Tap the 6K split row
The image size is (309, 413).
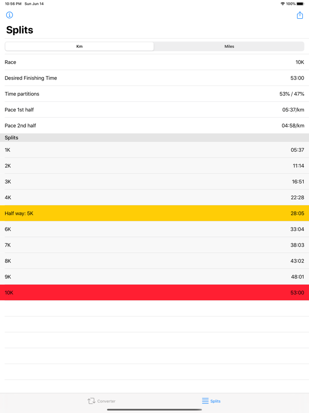(154, 229)
